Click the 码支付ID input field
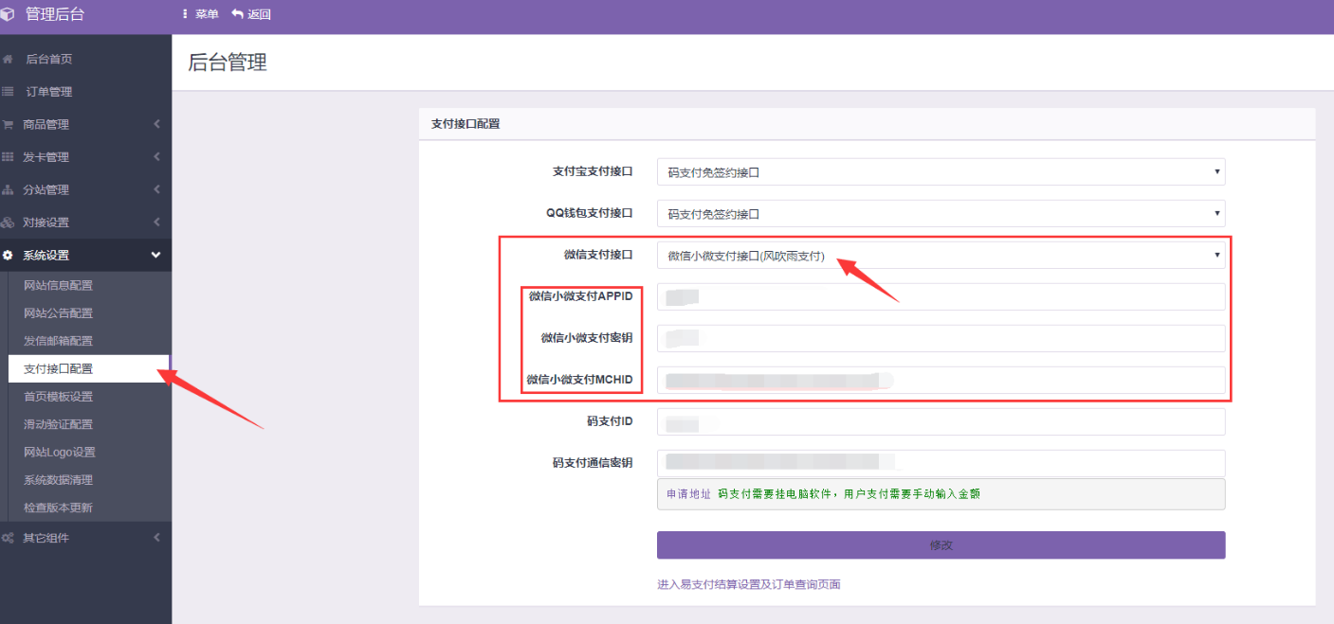 point(941,420)
